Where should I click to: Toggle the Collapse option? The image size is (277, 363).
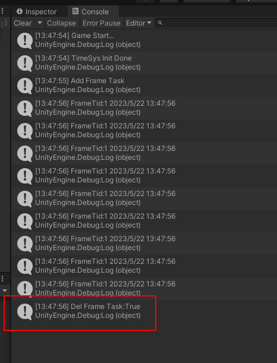tap(61, 23)
